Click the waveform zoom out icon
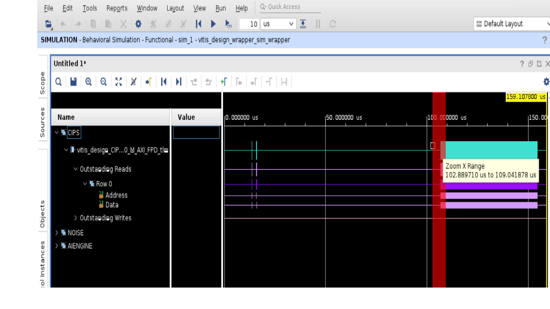The image size is (550, 309). point(103,82)
